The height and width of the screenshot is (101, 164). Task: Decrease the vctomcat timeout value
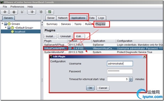coord(131,80)
